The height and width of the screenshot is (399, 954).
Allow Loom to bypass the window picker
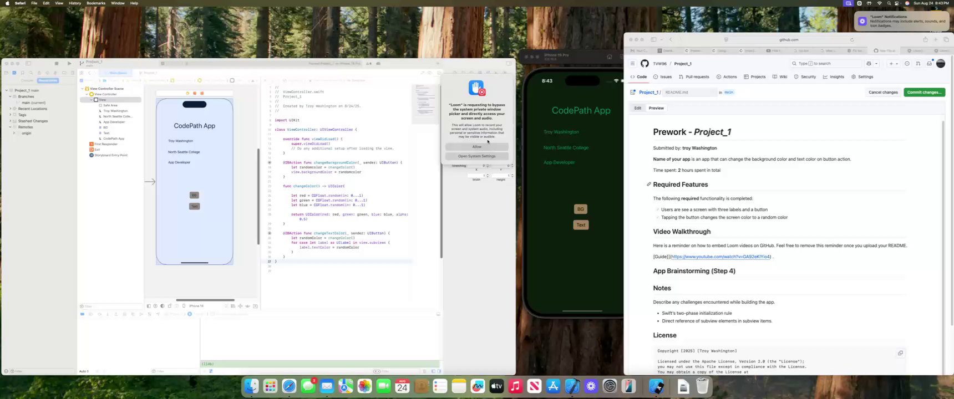pyautogui.click(x=477, y=147)
